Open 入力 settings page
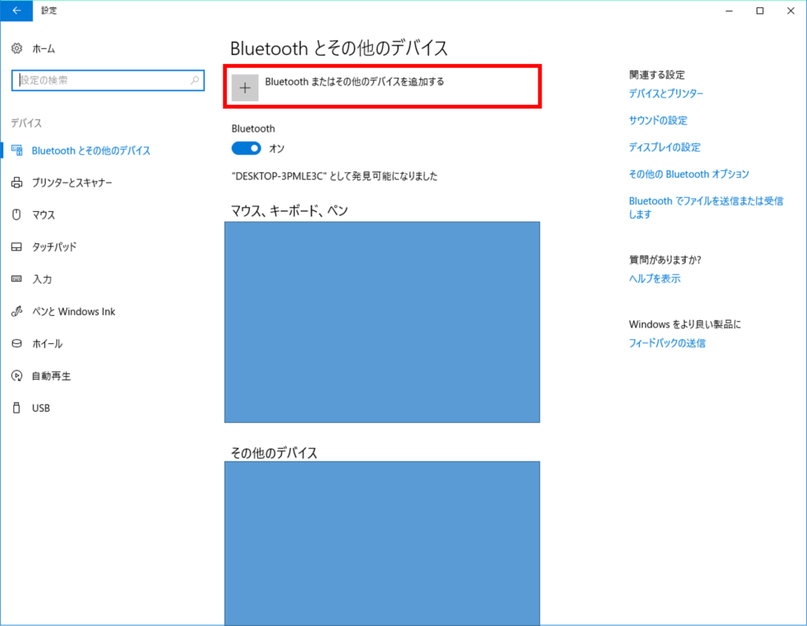Screen dimensions: 807x626 (x=42, y=279)
